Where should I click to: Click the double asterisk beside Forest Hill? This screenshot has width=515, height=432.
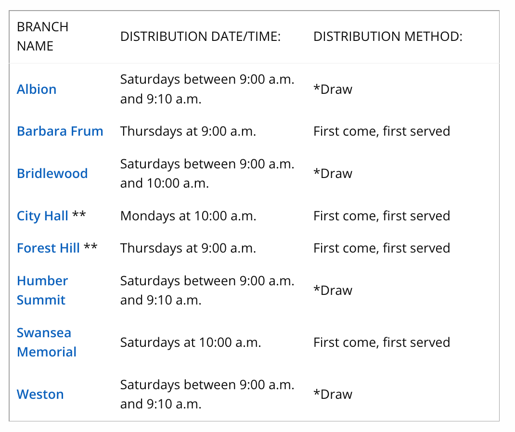tap(90, 248)
